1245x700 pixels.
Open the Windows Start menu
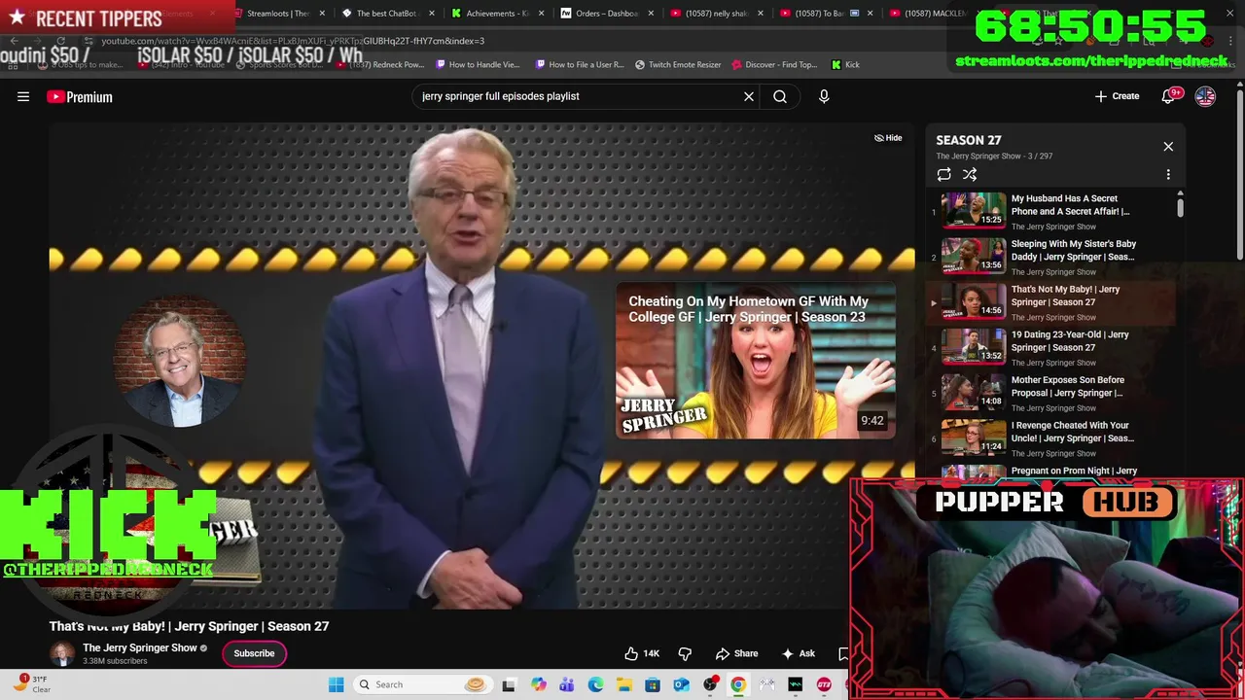(x=337, y=684)
